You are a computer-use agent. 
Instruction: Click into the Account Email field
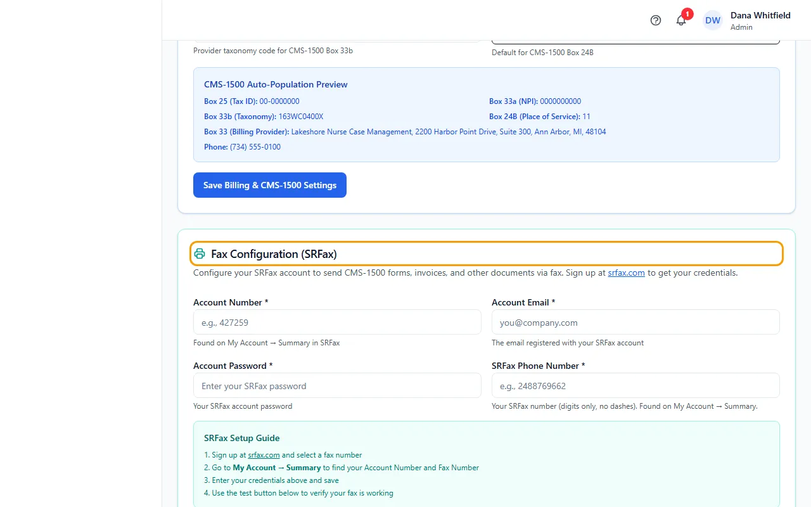[635, 322]
